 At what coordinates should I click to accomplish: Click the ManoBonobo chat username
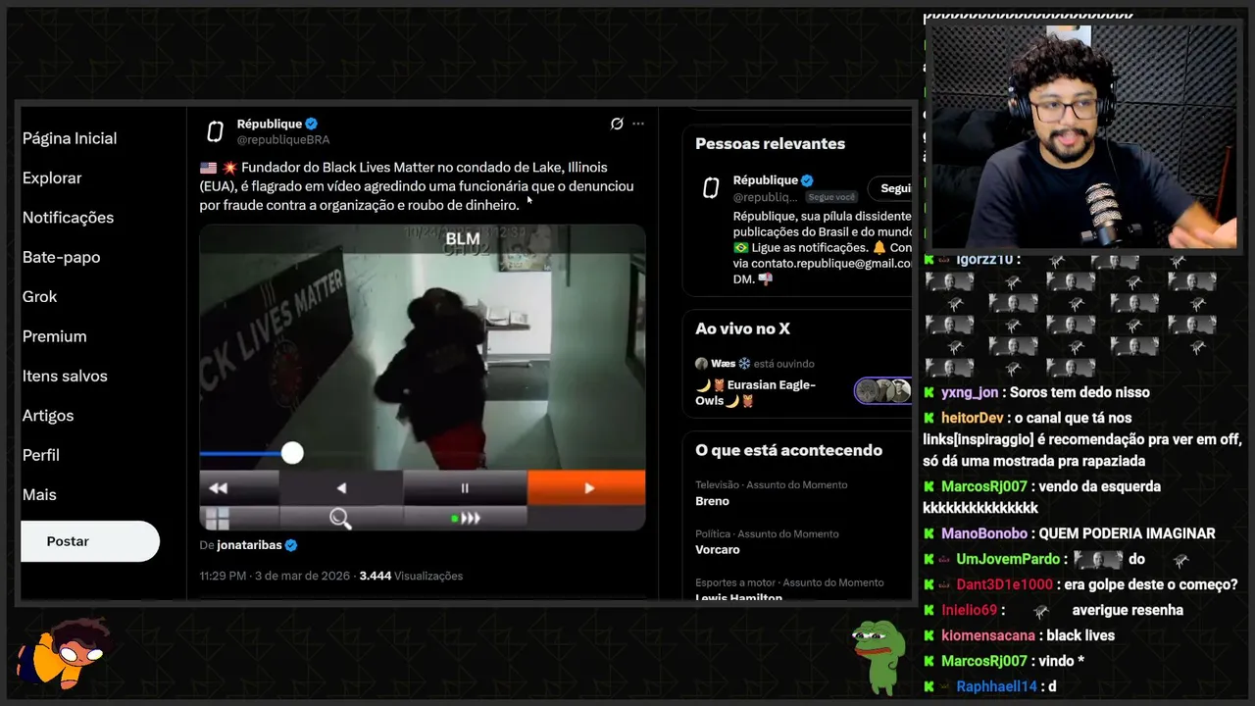[x=984, y=533]
